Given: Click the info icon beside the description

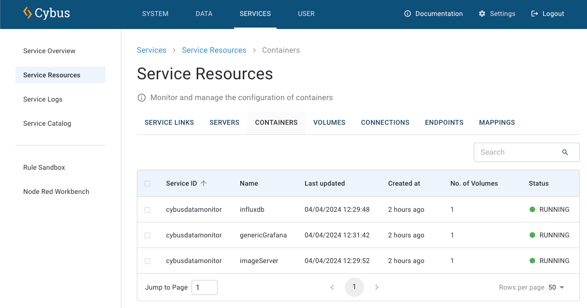Looking at the screenshot, I should (x=142, y=98).
